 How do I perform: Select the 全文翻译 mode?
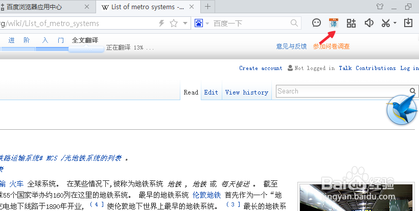point(85,40)
